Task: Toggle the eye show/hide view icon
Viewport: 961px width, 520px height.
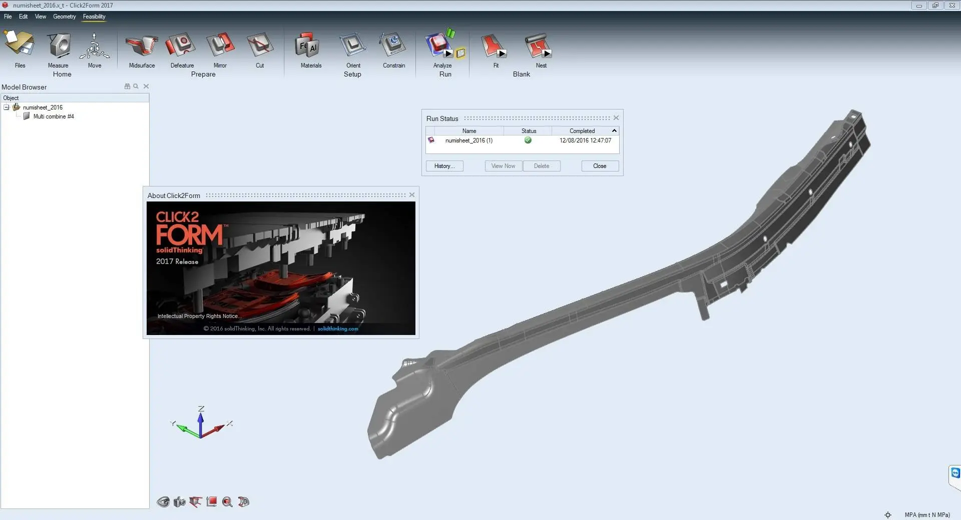Action: (163, 502)
